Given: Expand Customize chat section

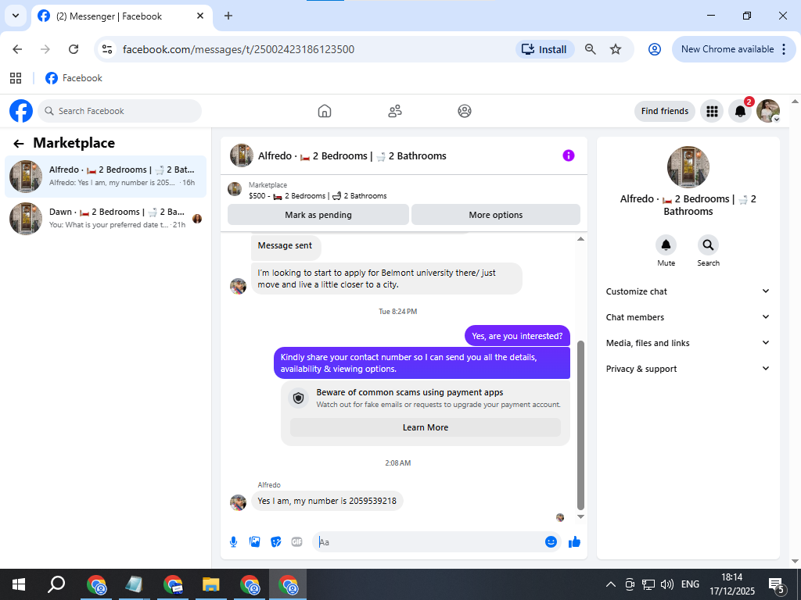Looking at the screenshot, I should (x=688, y=291).
